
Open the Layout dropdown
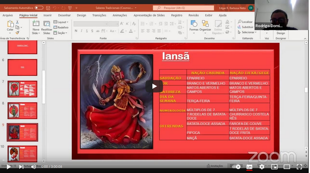[x=61, y=22]
